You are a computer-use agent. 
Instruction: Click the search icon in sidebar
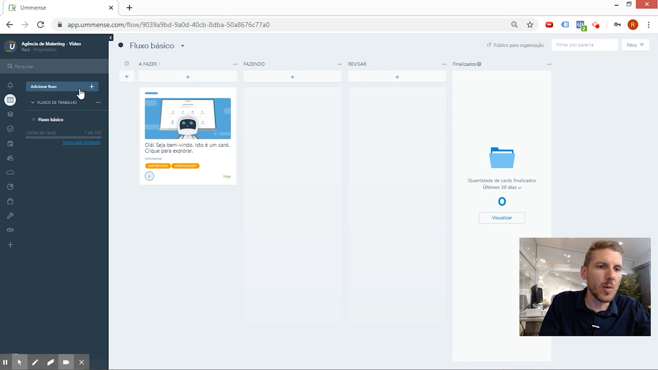click(x=10, y=66)
